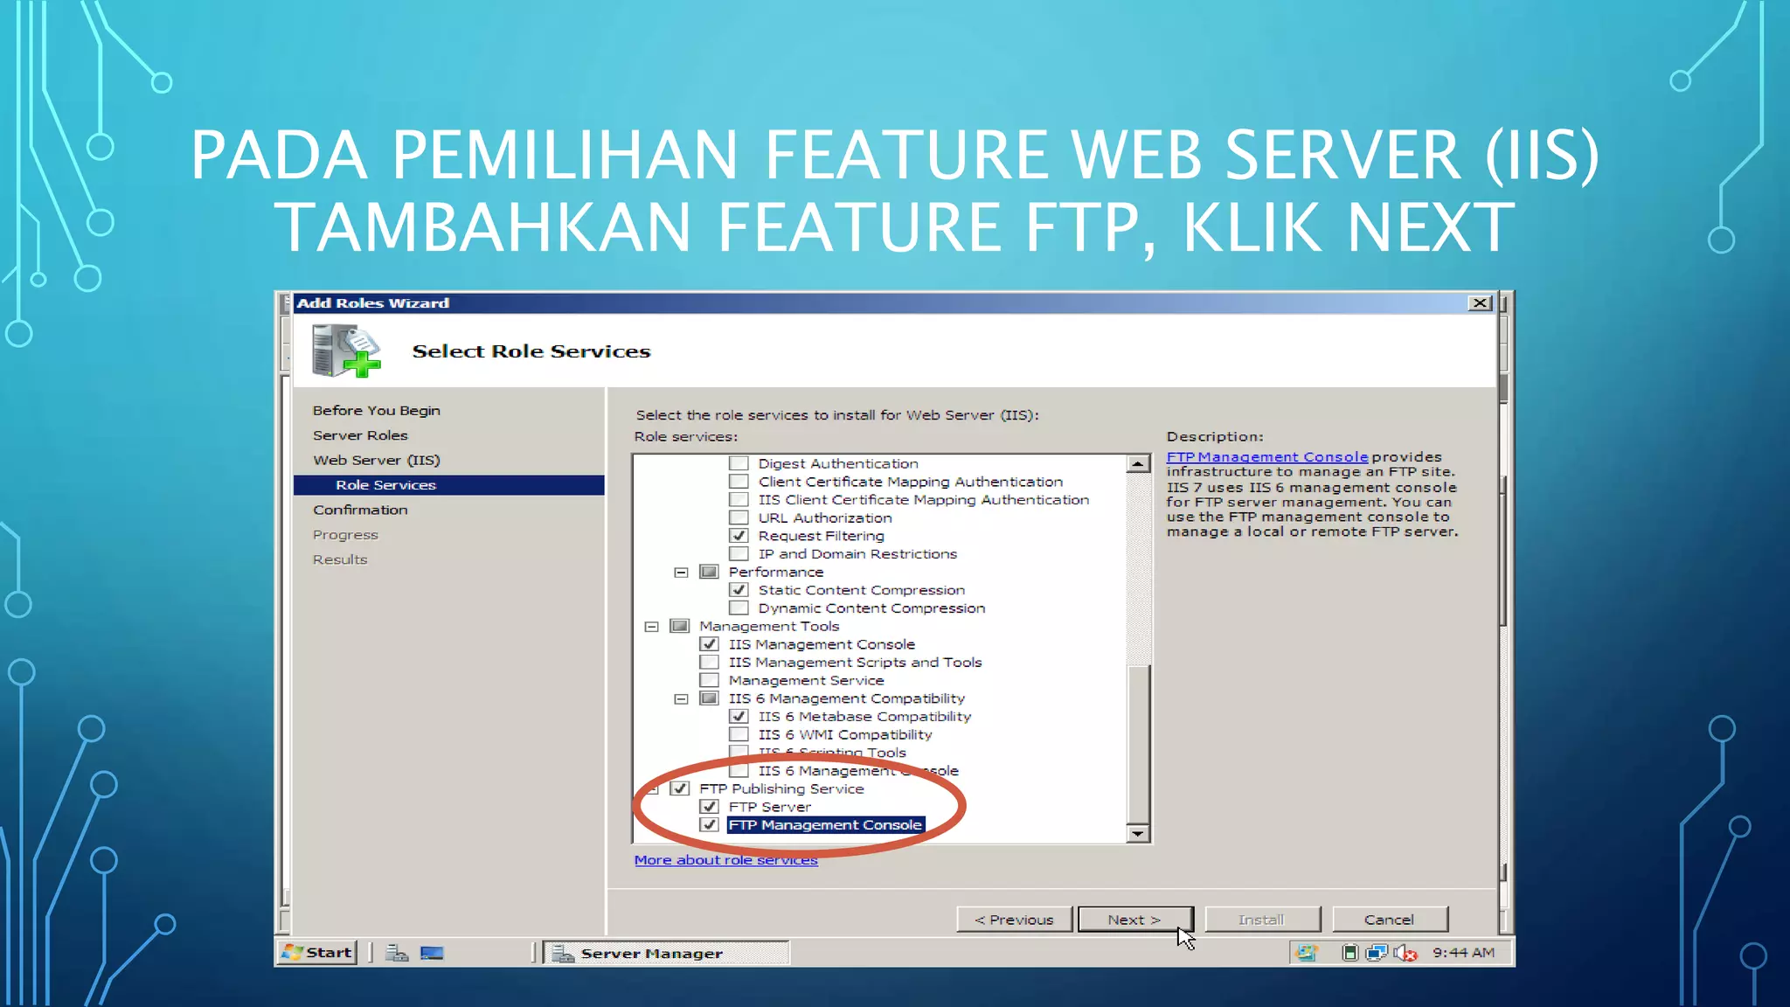Viewport: 1790px width, 1007px height.
Task: Click the 9:44 AM clock
Action: coord(1463,953)
